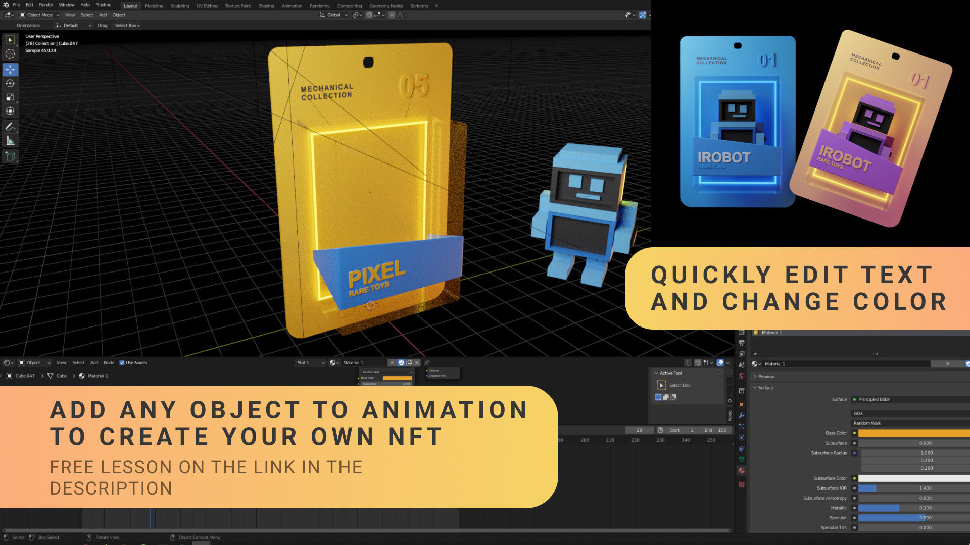The width and height of the screenshot is (970, 545).
Task: Open the Object properties tab
Action: 741,404
